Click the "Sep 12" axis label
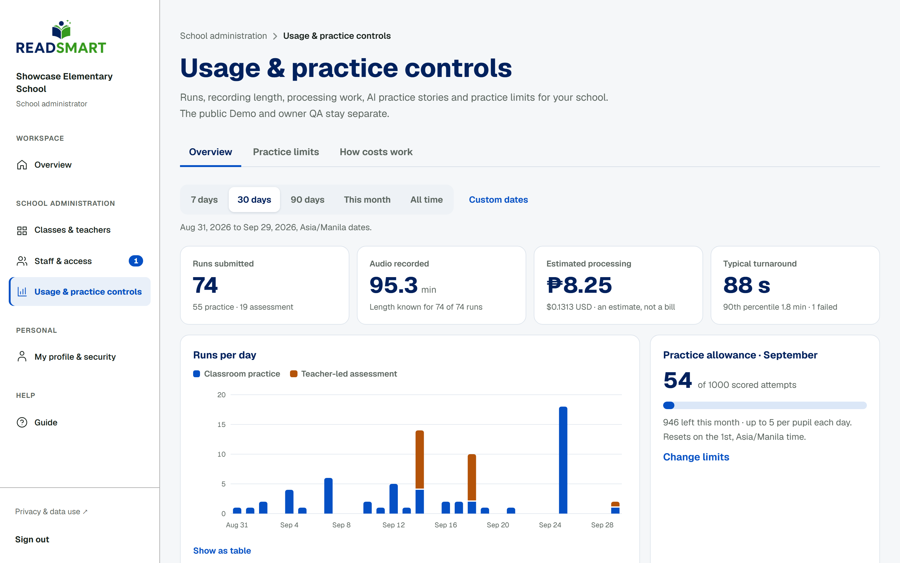The height and width of the screenshot is (563, 900). [x=393, y=525]
